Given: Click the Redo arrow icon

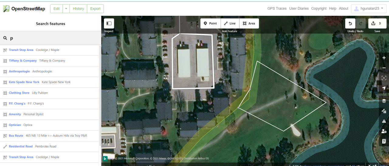Looking at the screenshot, I should pos(360,23).
